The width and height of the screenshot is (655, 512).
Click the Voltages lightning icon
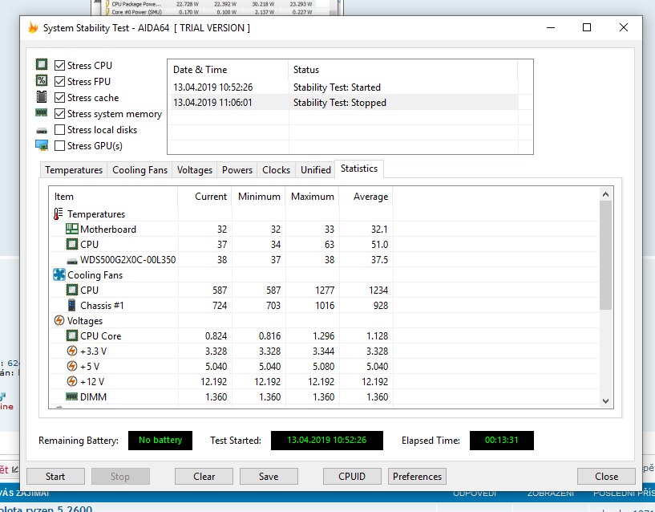tap(59, 320)
